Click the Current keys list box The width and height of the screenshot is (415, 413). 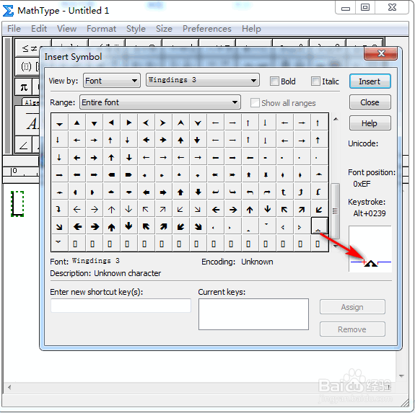pyautogui.click(x=253, y=314)
